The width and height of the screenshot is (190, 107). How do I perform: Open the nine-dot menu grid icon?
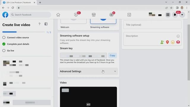click(x=168, y=15)
